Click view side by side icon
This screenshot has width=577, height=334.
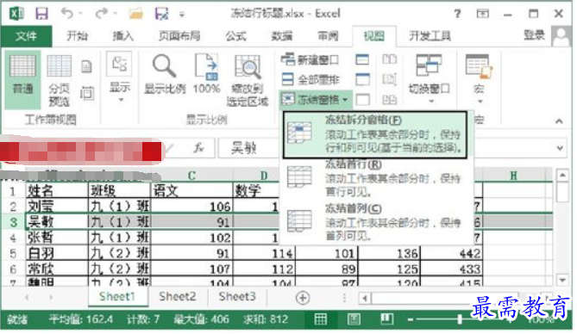click(x=389, y=59)
